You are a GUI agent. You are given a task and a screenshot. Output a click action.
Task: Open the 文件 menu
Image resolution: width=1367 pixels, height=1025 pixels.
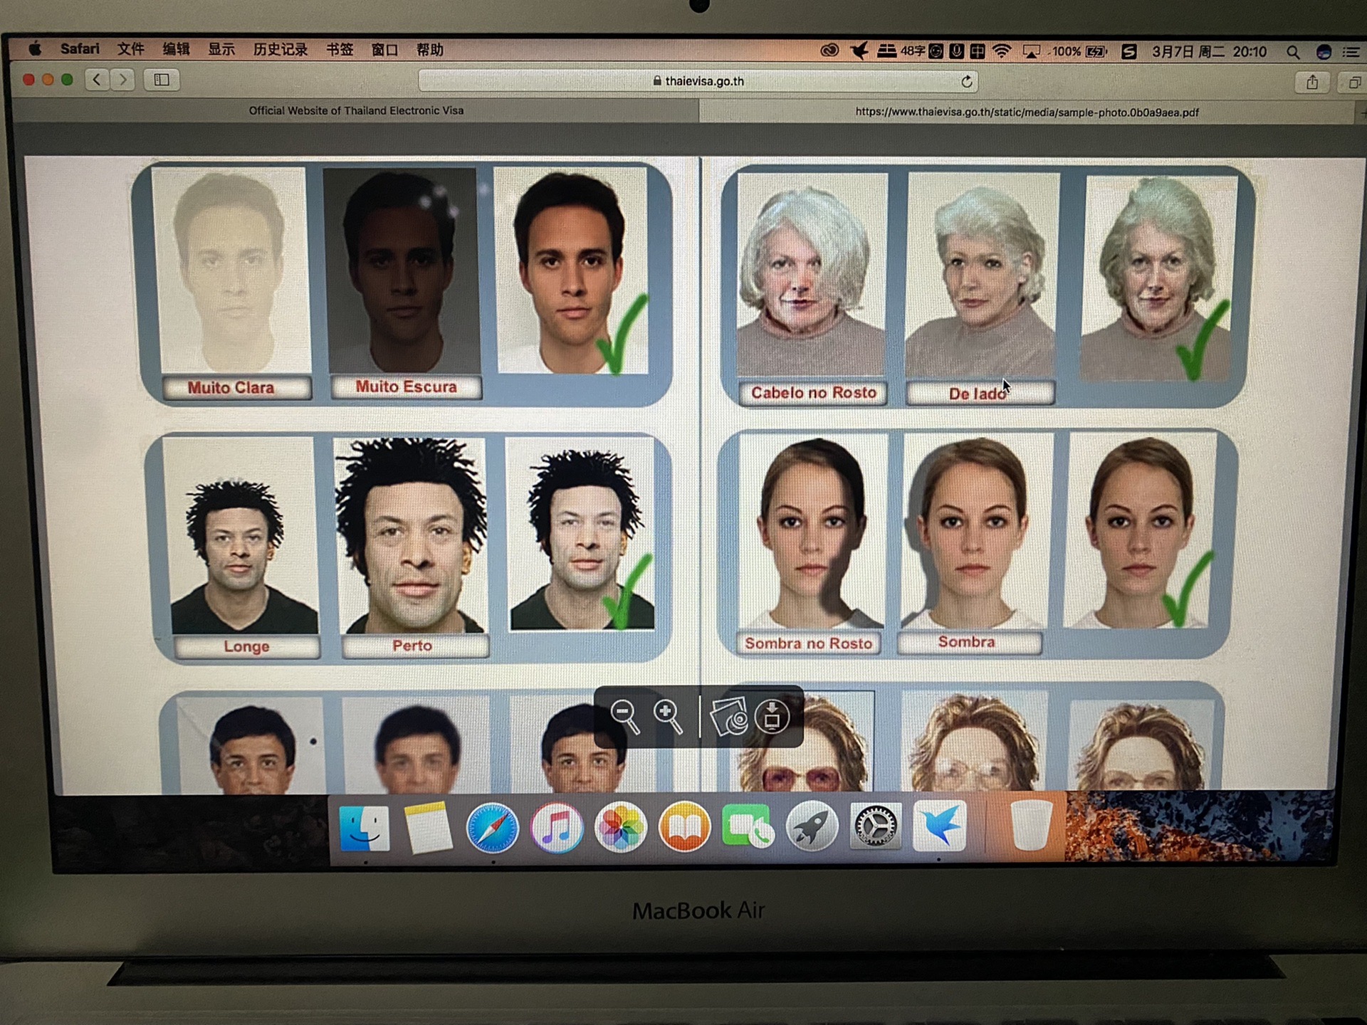click(x=131, y=49)
